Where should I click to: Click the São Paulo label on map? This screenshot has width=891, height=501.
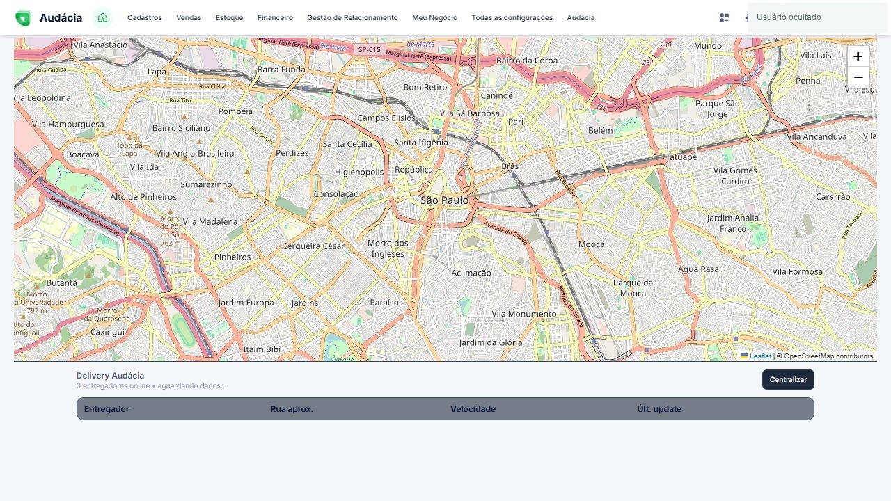[x=445, y=200]
